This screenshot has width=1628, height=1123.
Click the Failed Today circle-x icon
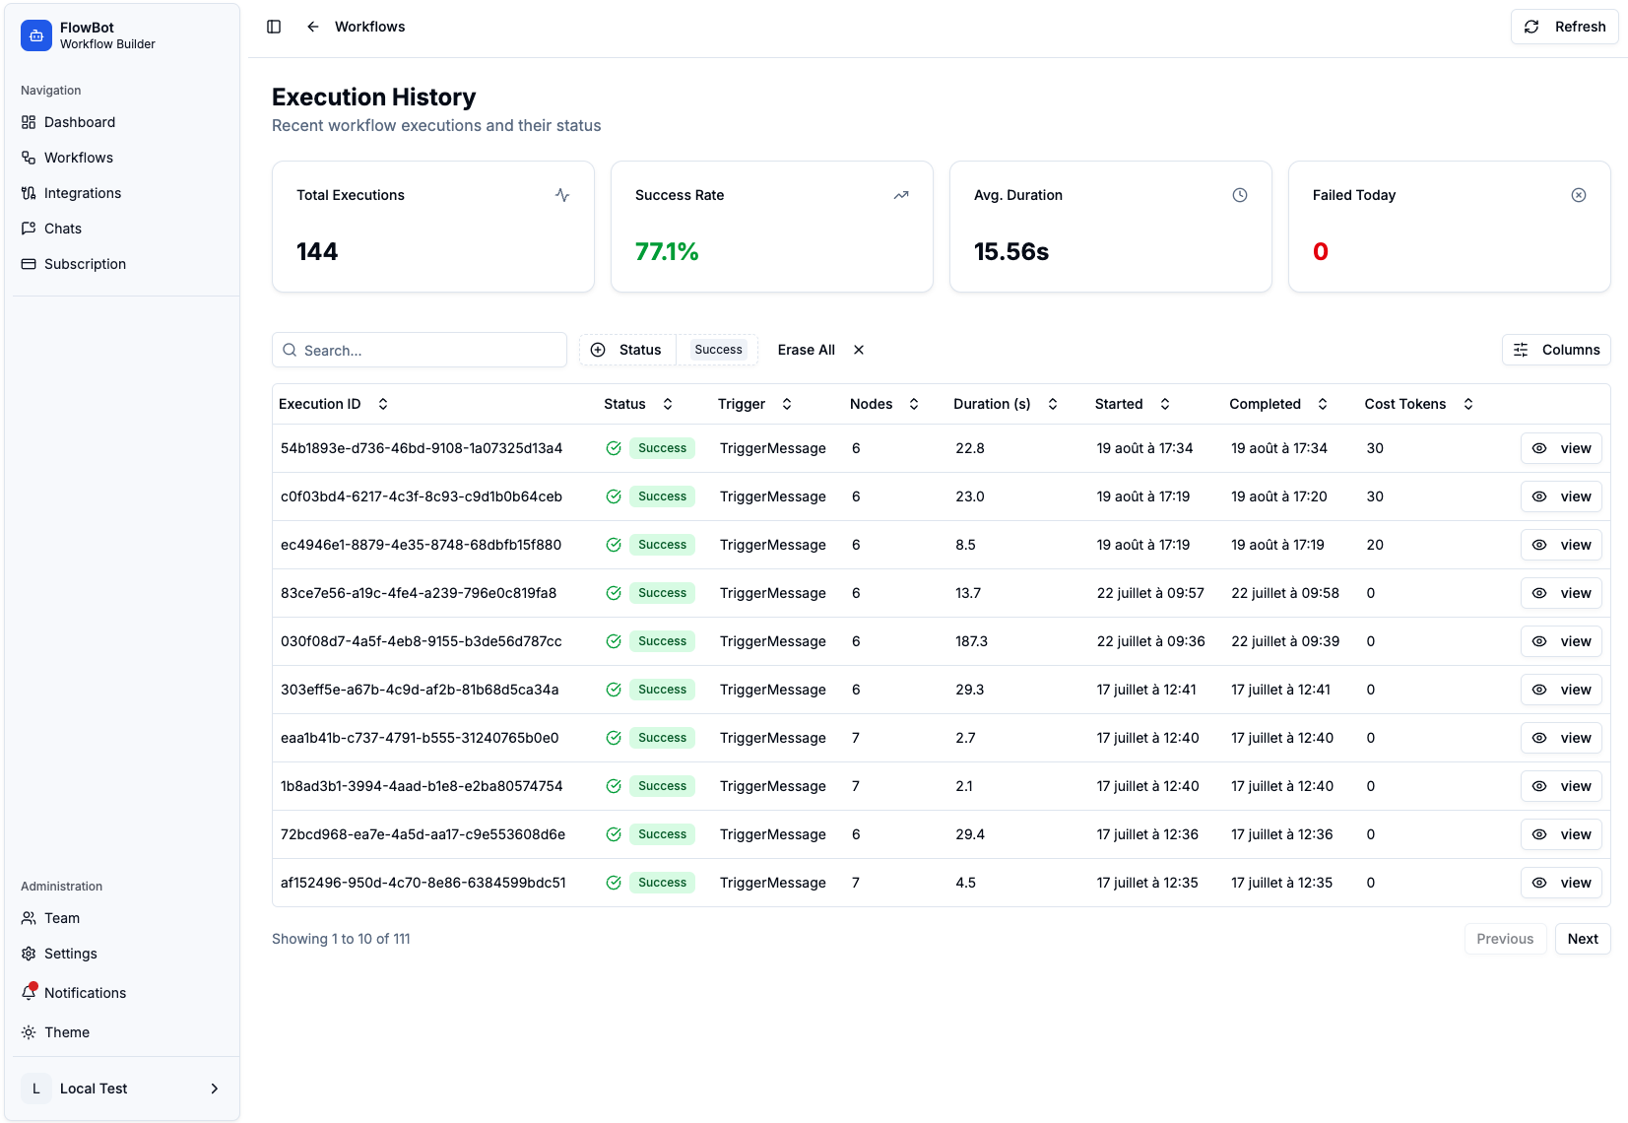pos(1578,195)
